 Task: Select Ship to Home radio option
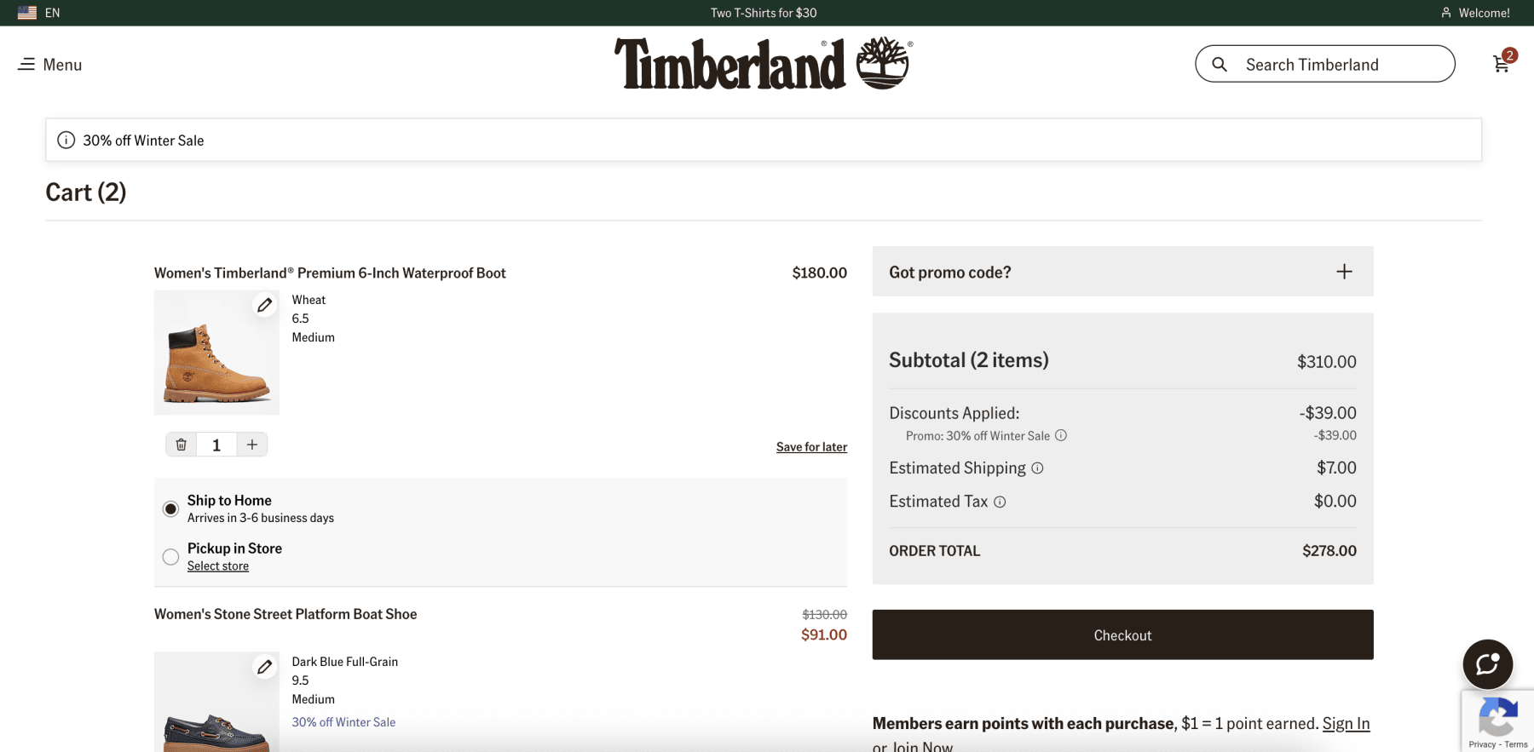click(x=170, y=509)
